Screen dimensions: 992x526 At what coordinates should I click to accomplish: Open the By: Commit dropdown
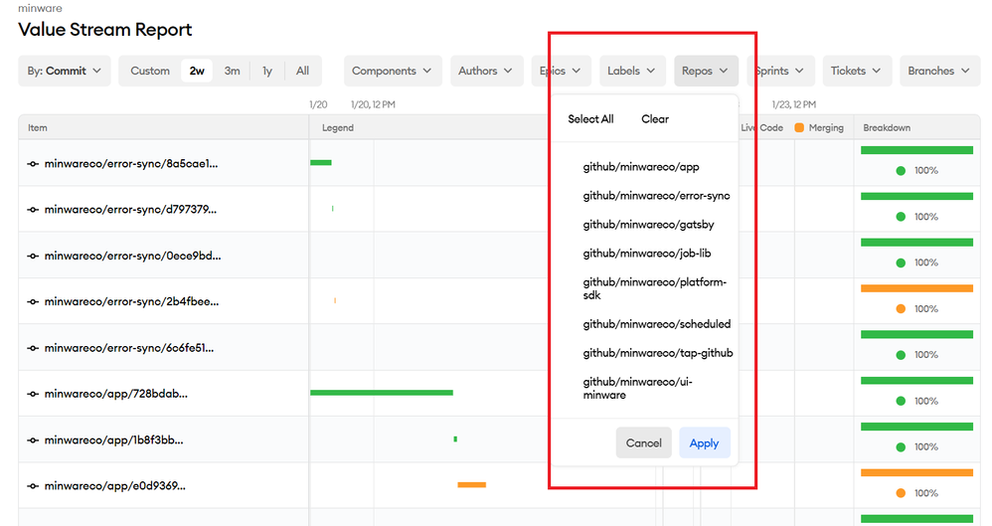pos(64,71)
